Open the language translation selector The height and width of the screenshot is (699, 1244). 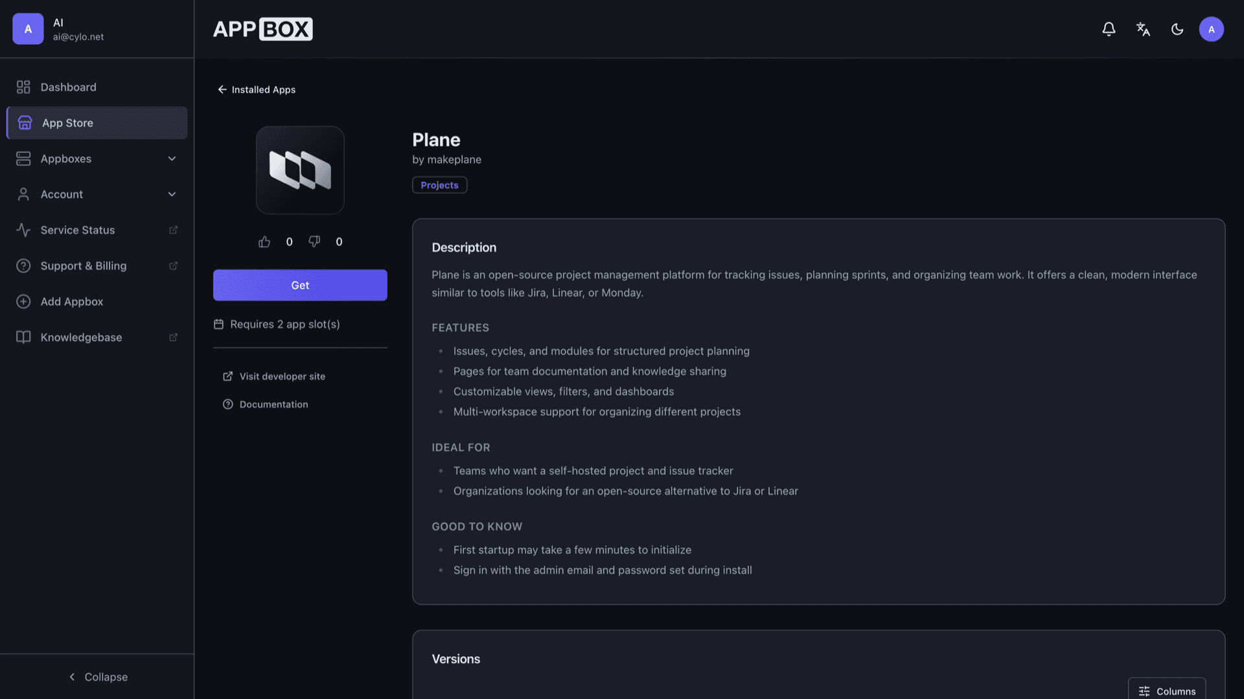tap(1143, 29)
